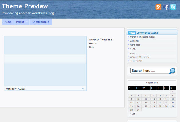
Task: Click the Facebook icon in header
Action: click(166, 7)
